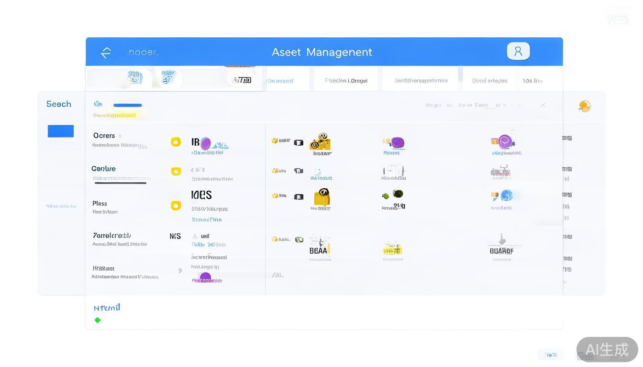Image resolution: width=643 pixels, height=367 pixels.
Task: Expand the Hrasunt row chevron
Action: (180, 270)
